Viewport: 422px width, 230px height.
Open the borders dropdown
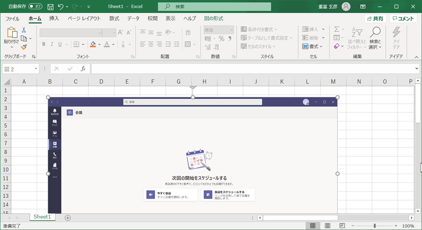(83, 44)
